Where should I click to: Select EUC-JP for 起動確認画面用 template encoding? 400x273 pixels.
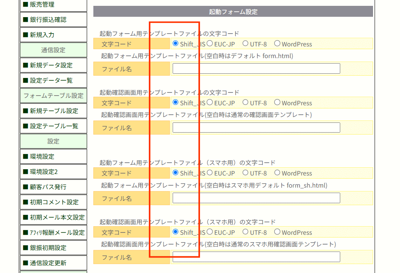pyautogui.click(x=210, y=102)
